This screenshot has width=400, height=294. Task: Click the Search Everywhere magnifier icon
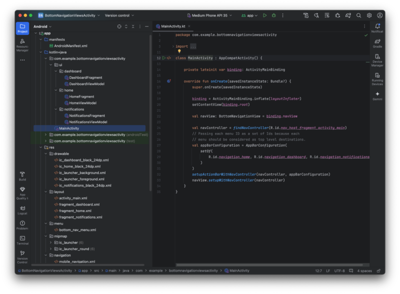(x=358, y=15)
